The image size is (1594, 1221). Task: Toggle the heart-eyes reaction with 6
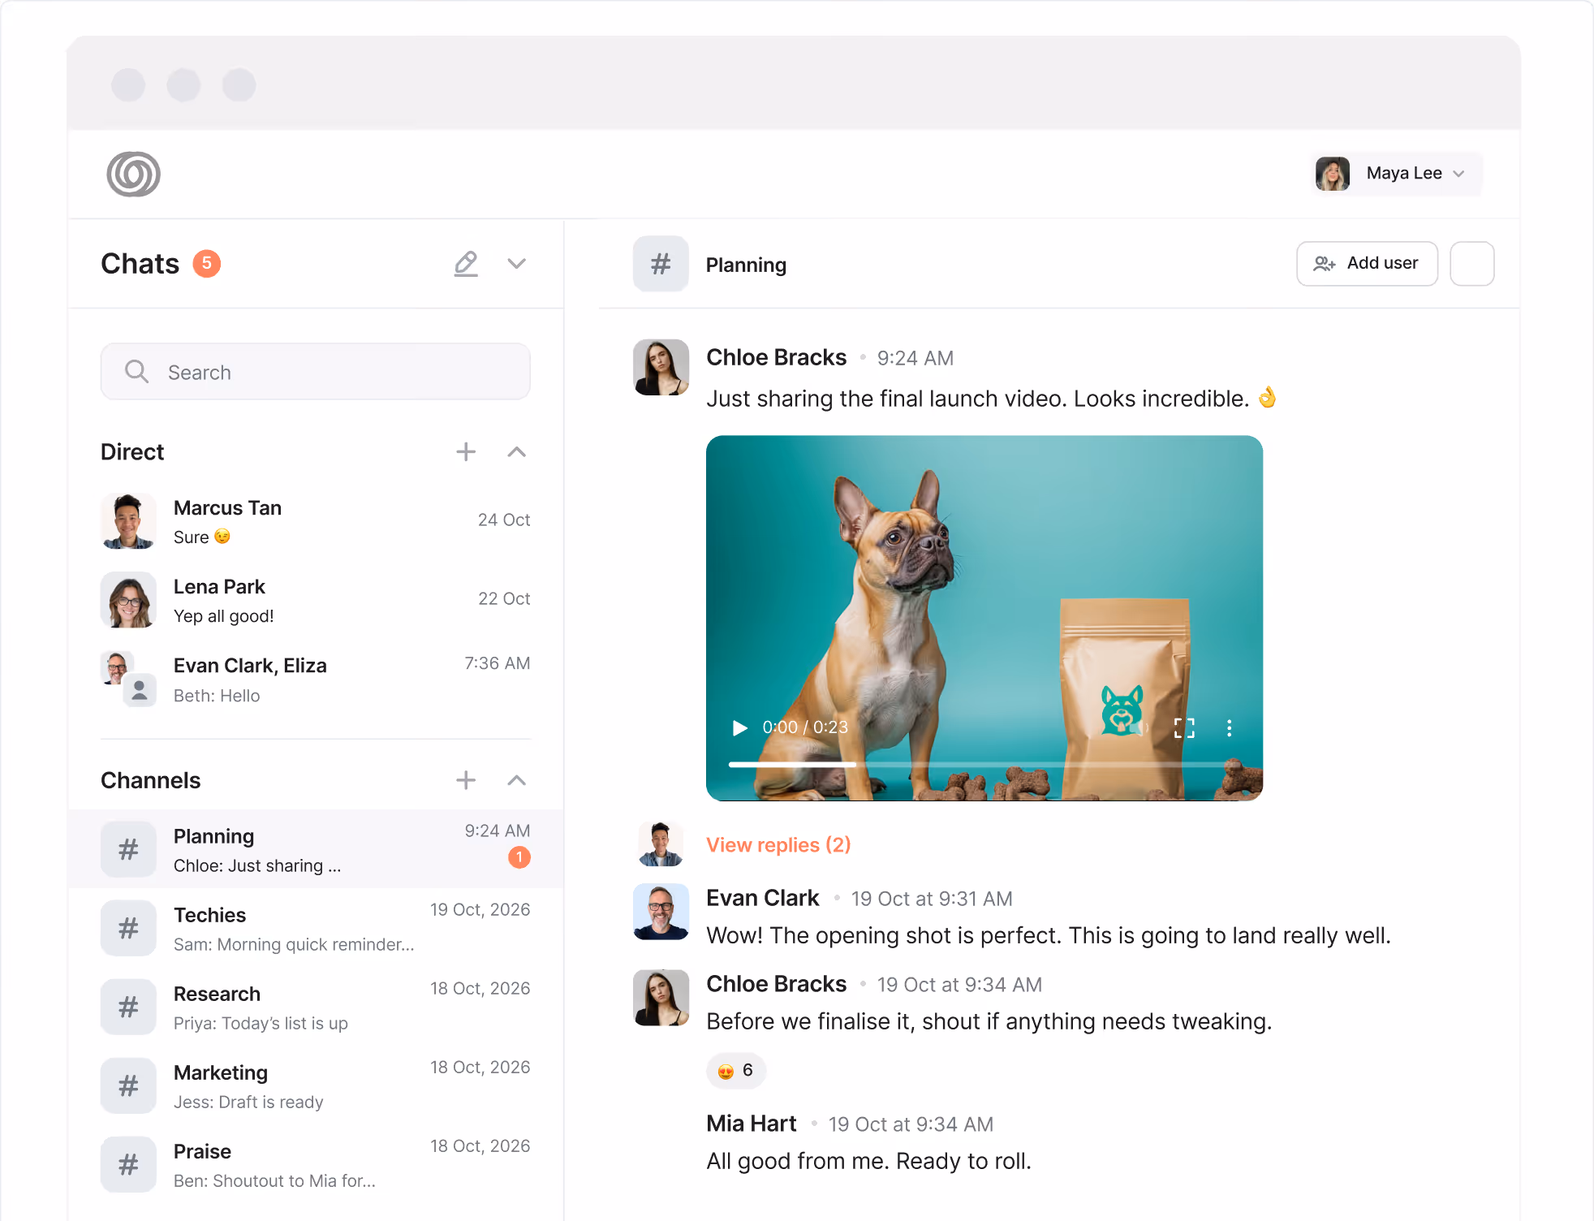tap(736, 1071)
